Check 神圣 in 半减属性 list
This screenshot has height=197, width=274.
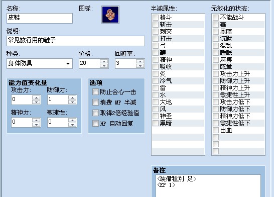coord(156,116)
